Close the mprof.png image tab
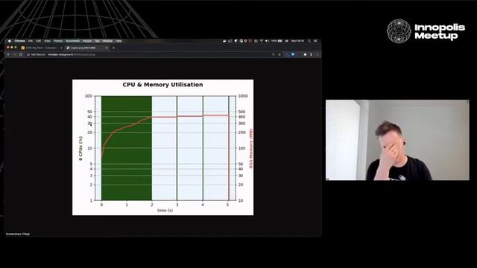 pos(107,48)
